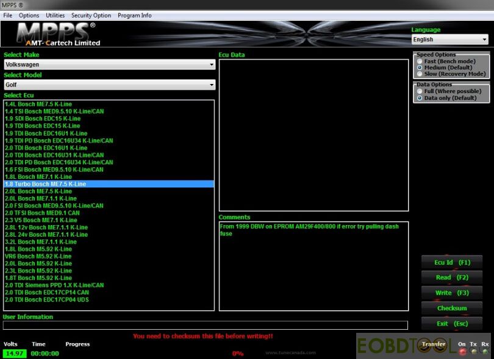Select 2.0 TFSI Bosch MED9.1 CAN ECU
The image size is (494, 359).
pos(43,213)
